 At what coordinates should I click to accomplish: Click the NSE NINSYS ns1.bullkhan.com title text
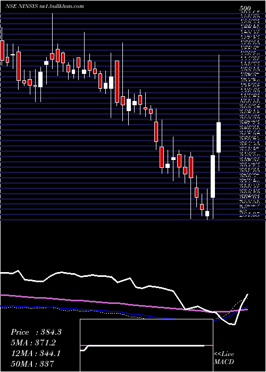point(44,6)
